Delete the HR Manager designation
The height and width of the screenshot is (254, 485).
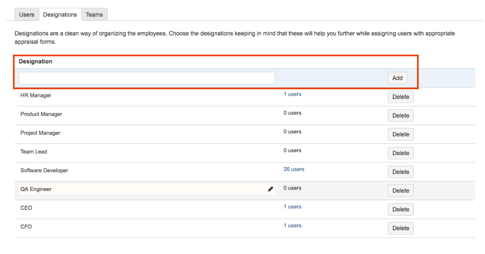coord(401,97)
